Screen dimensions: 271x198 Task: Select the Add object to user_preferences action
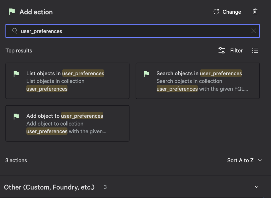pyautogui.click(x=67, y=123)
